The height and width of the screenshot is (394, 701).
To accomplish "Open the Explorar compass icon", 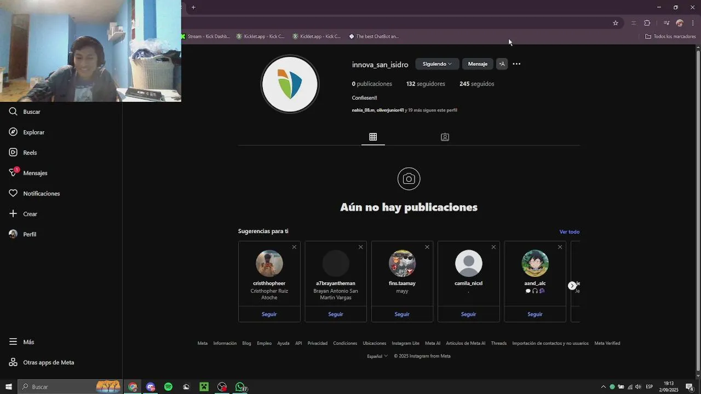I will point(13,132).
